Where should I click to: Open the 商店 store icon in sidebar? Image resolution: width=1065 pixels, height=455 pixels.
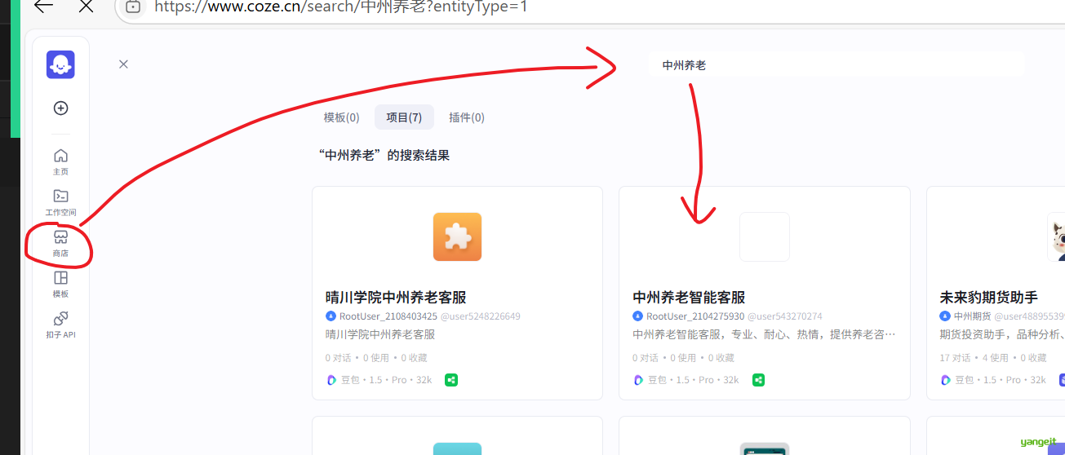60,237
